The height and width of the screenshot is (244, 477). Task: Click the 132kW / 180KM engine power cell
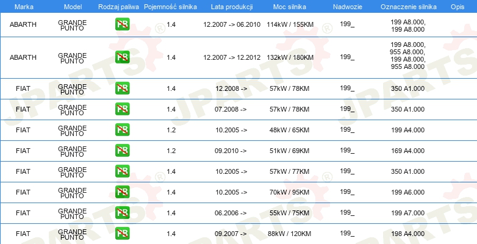click(x=290, y=57)
